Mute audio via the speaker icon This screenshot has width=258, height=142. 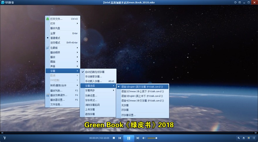(x=144, y=138)
